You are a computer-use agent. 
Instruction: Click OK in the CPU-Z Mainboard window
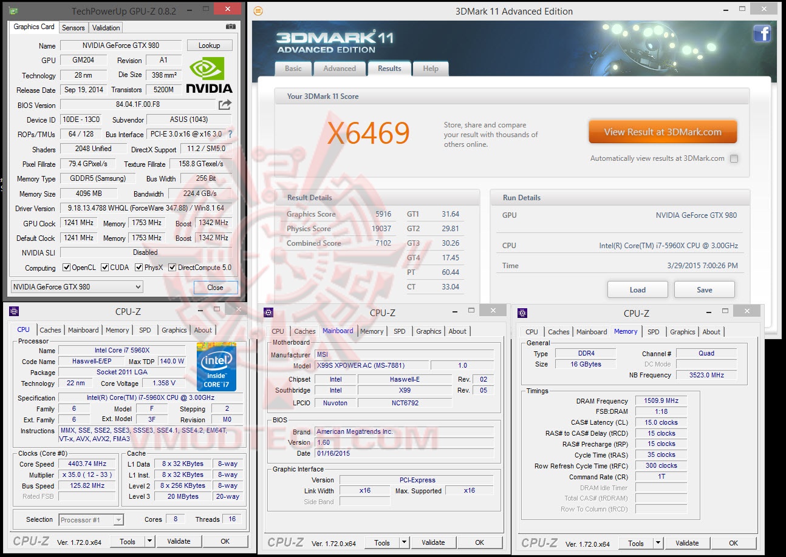tap(480, 542)
